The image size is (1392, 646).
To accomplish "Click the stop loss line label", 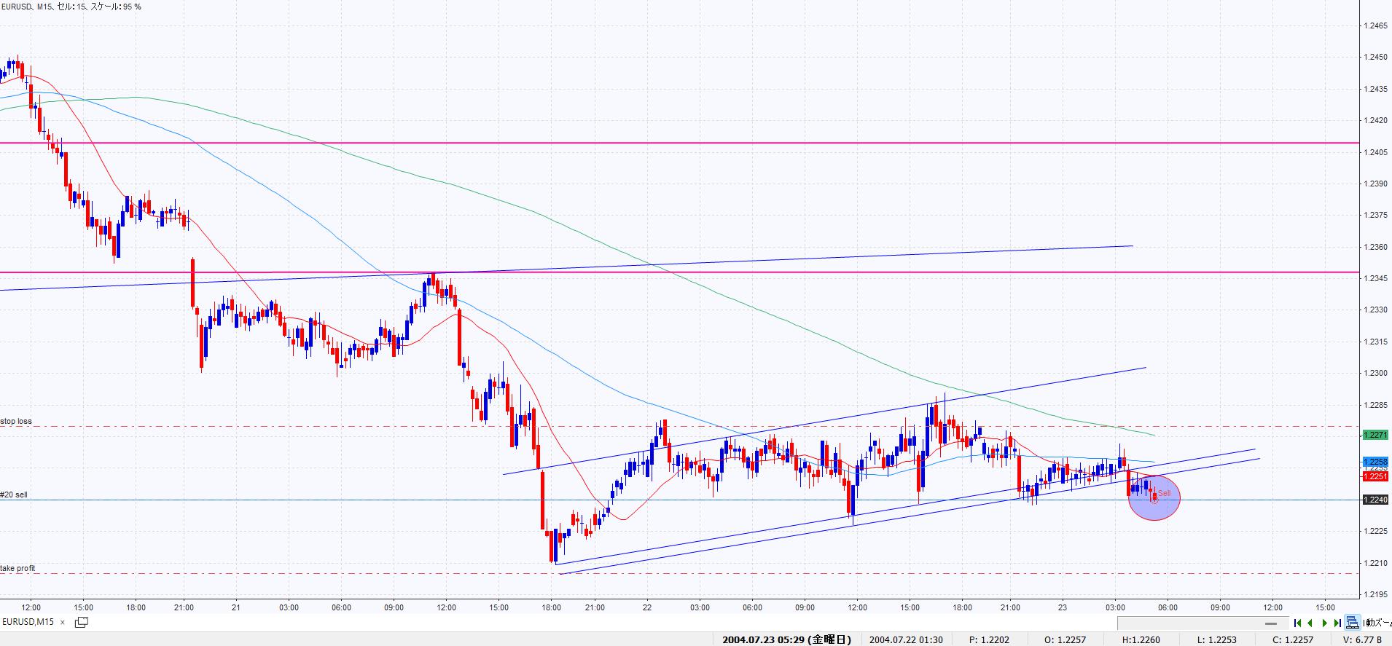I will point(16,422).
